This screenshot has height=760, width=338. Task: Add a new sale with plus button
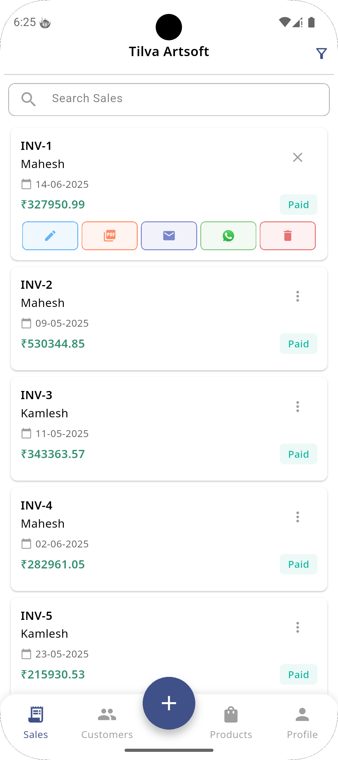coord(169,703)
